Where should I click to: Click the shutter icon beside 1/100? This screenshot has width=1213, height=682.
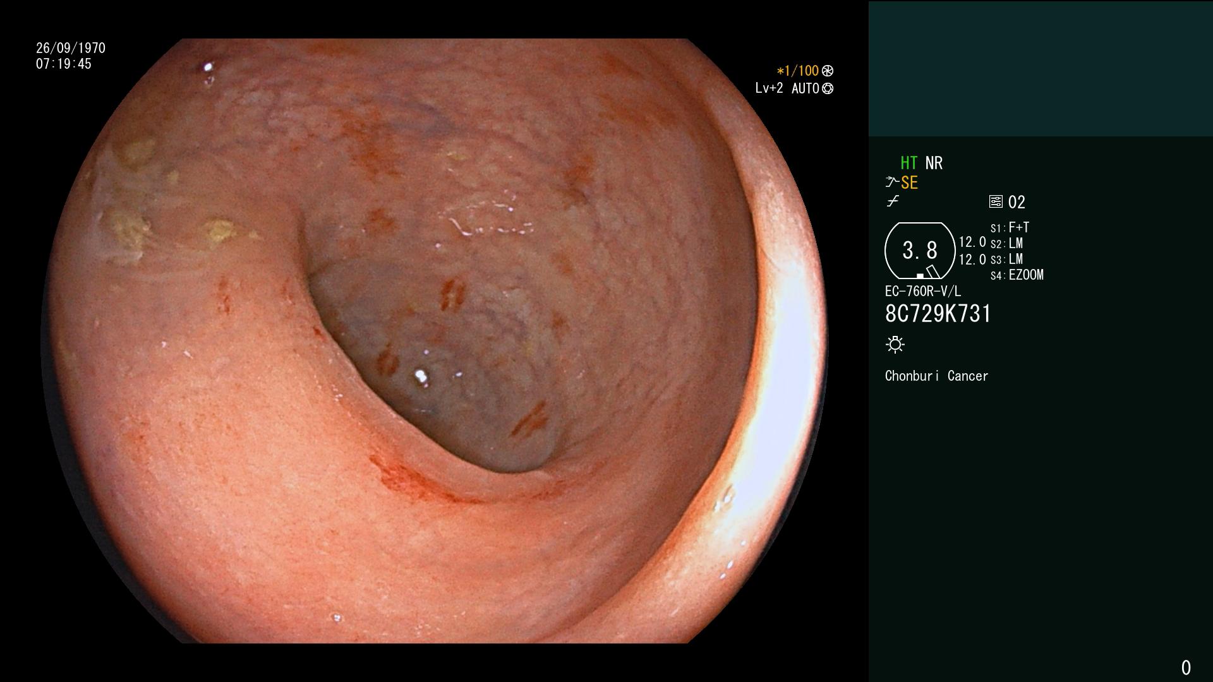click(x=827, y=71)
